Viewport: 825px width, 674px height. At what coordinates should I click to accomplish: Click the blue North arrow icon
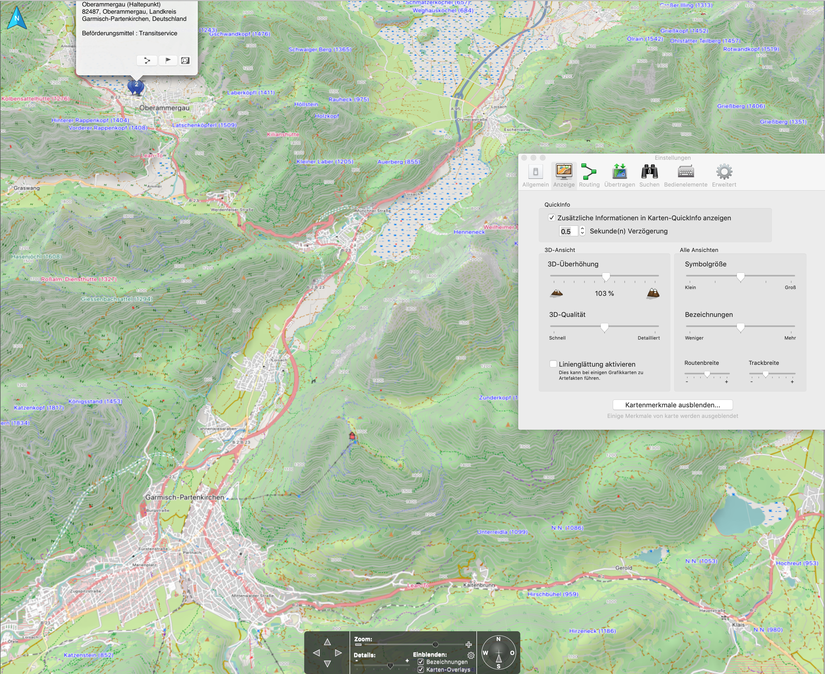(x=17, y=18)
